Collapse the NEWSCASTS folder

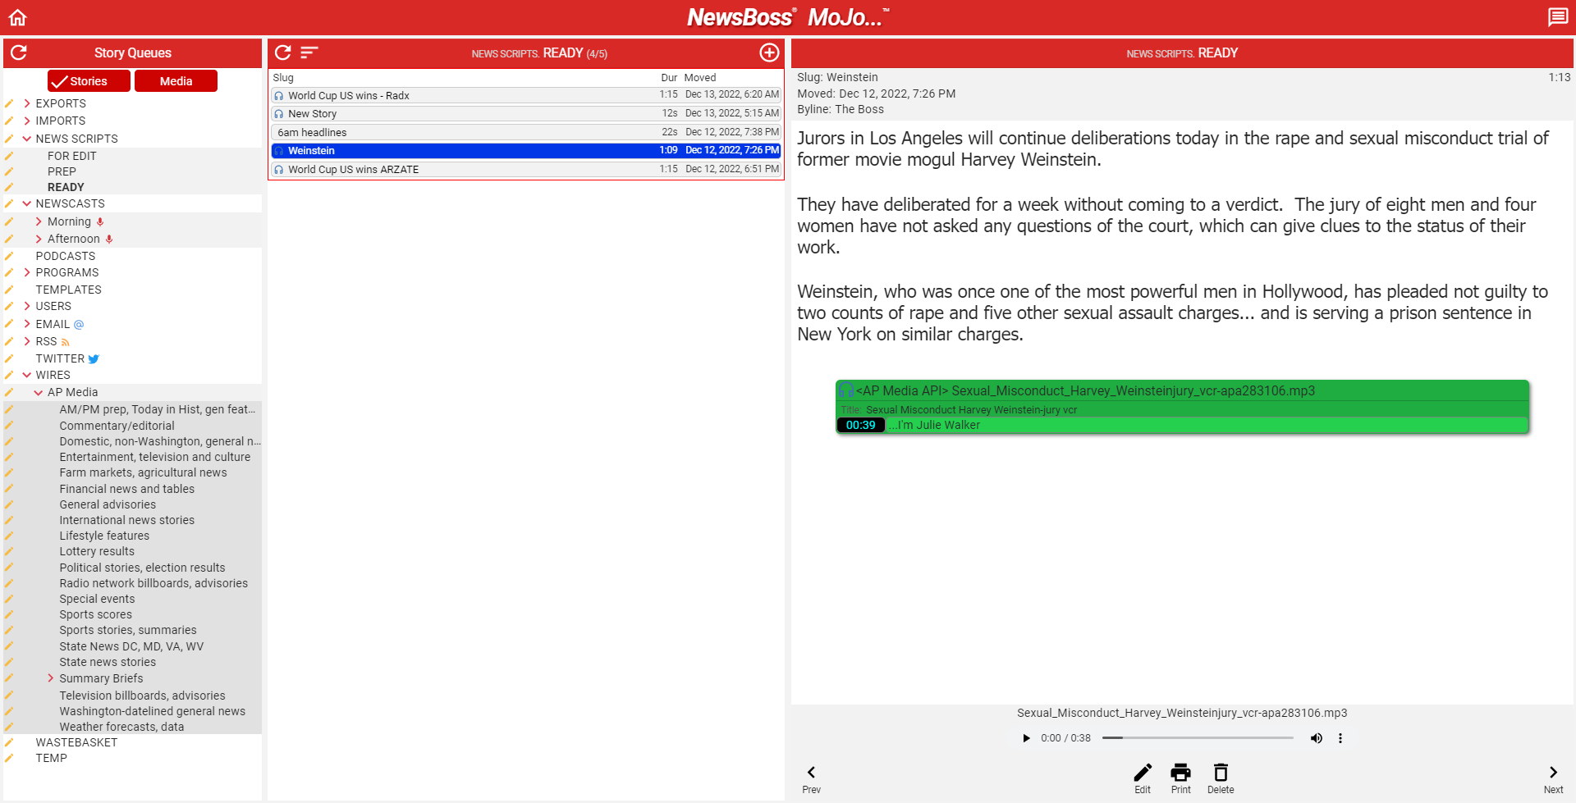(27, 203)
